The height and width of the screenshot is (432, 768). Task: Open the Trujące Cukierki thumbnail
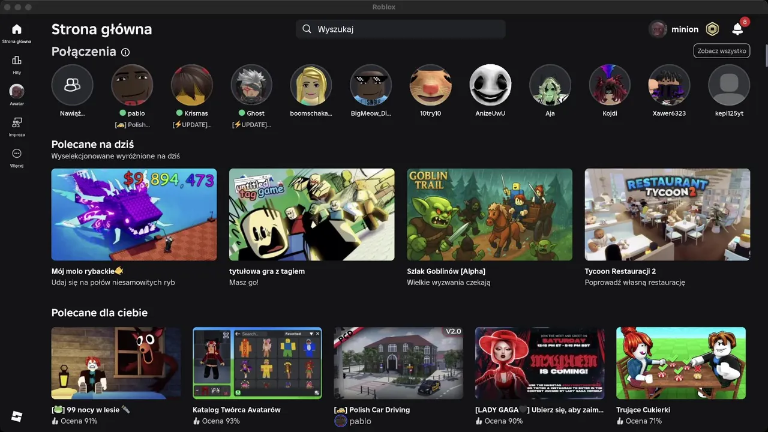coord(681,363)
